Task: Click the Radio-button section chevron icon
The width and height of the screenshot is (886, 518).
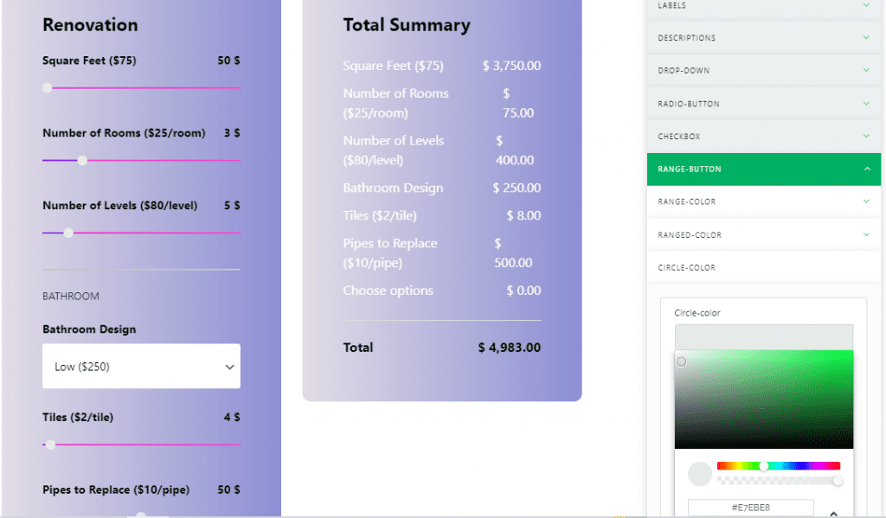Action: (x=866, y=104)
